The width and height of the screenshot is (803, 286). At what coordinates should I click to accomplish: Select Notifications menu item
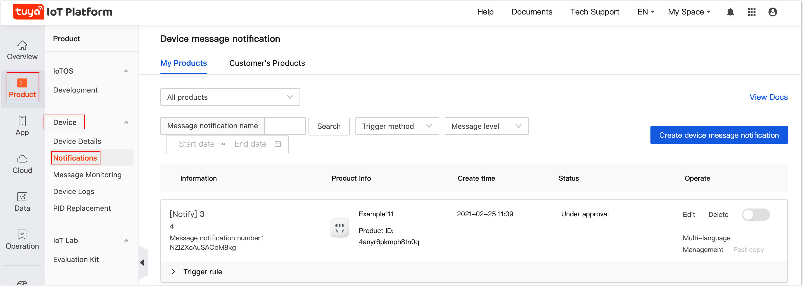point(75,158)
